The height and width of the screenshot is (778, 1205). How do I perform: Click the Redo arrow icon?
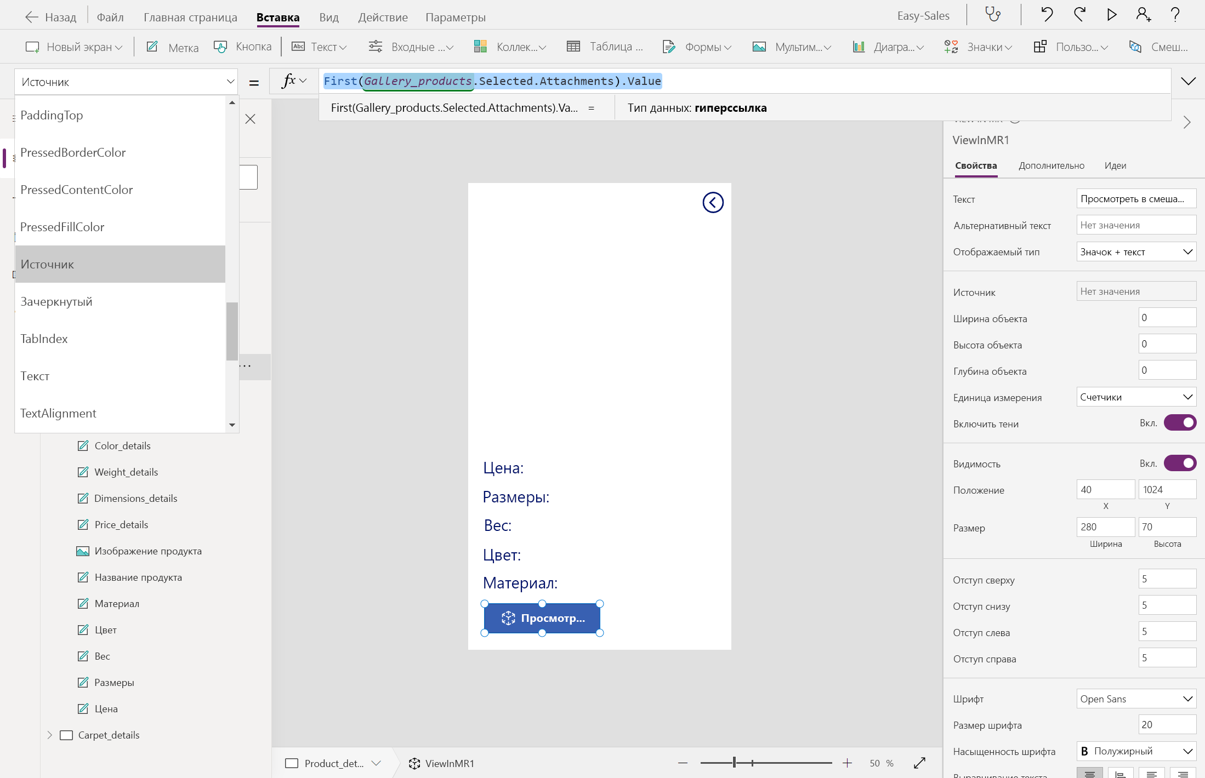1079,15
